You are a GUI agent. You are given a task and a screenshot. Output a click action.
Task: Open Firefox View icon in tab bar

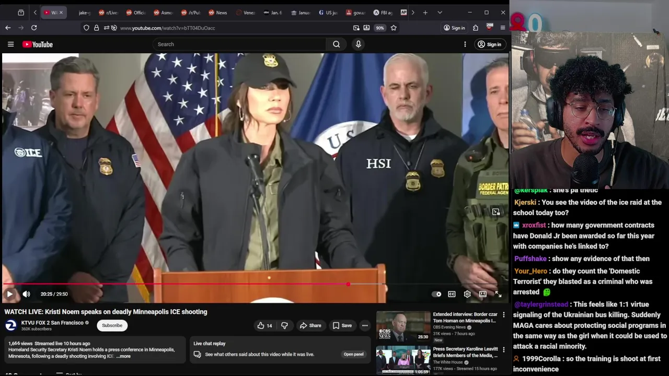click(20, 13)
